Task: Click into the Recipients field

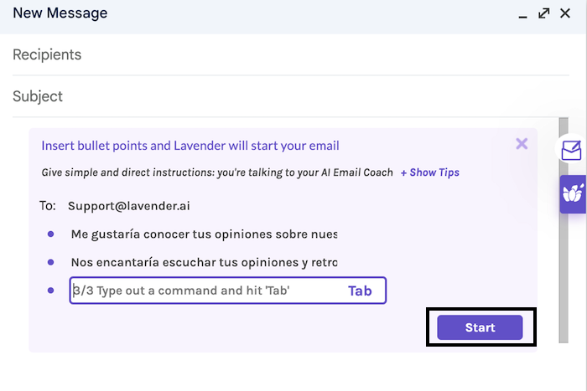Action: point(291,54)
